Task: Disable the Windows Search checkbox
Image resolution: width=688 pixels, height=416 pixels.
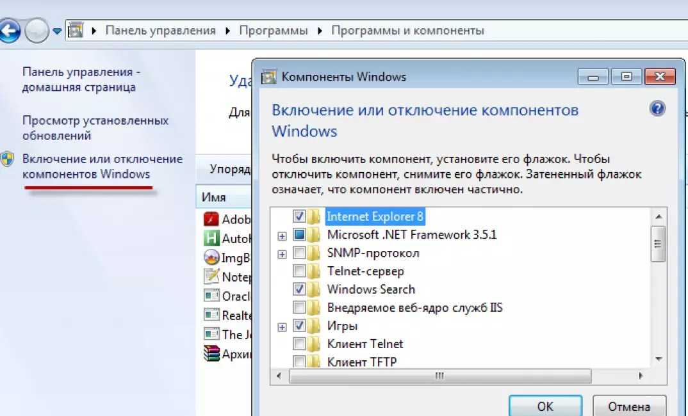Action: point(299,289)
